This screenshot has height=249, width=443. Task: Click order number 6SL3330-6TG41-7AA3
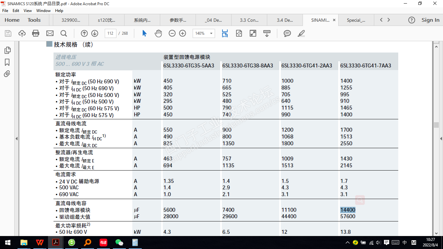tap(365, 65)
